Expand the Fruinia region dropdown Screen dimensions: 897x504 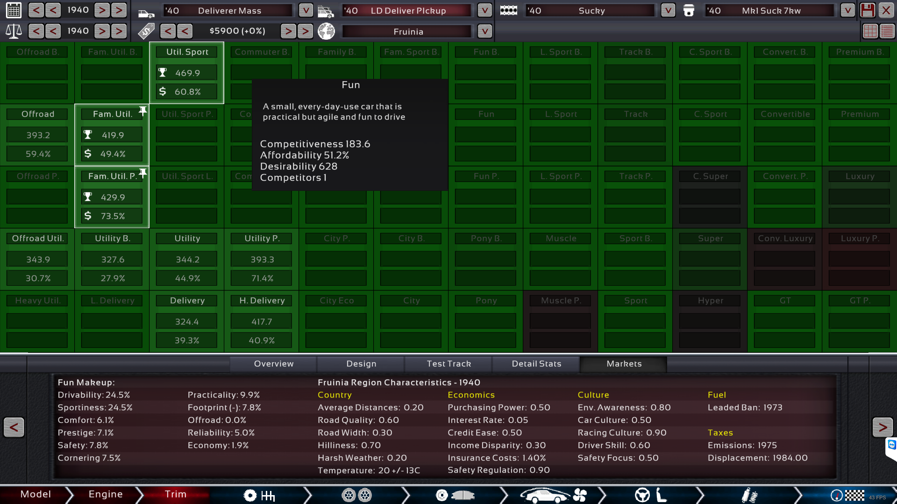485,31
